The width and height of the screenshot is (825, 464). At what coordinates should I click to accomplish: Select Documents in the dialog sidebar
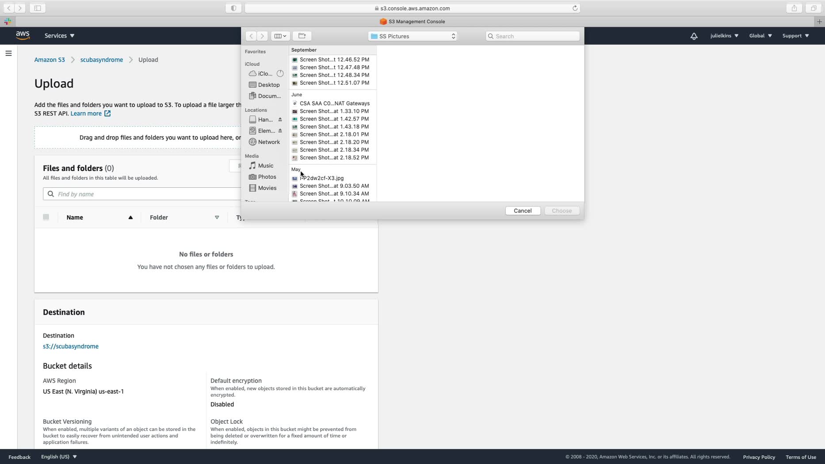[265, 96]
